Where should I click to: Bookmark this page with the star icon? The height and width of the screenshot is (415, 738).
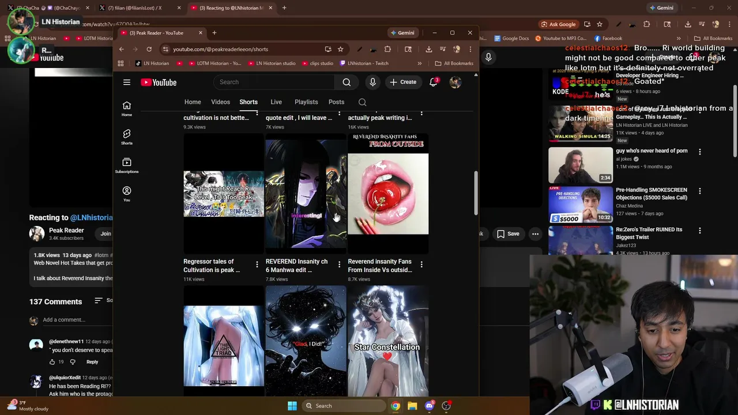[x=340, y=49]
